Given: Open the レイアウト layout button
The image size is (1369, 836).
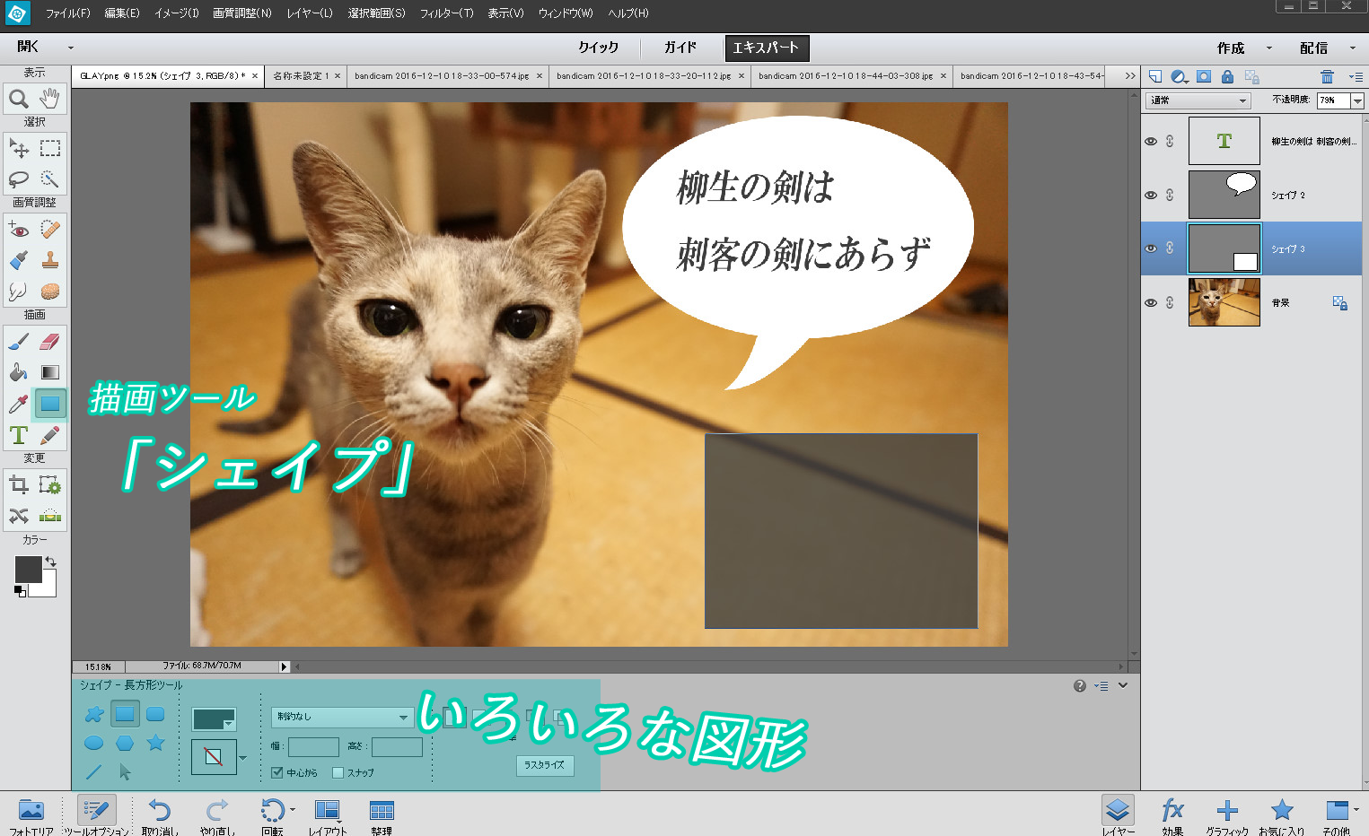Looking at the screenshot, I should [x=328, y=816].
